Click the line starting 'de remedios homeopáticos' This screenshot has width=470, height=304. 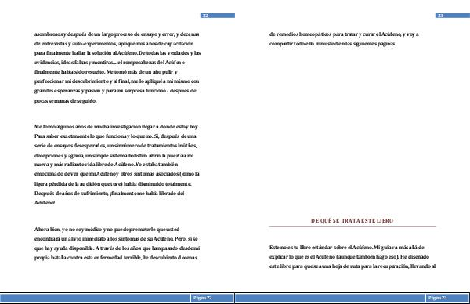pos(344,34)
